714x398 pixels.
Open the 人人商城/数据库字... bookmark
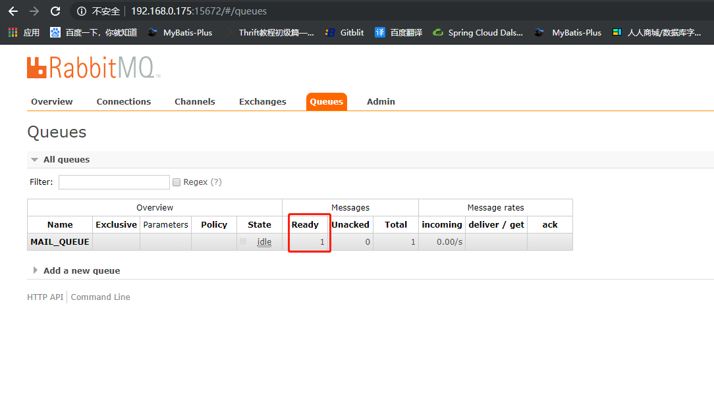pyautogui.click(x=657, y=32)
